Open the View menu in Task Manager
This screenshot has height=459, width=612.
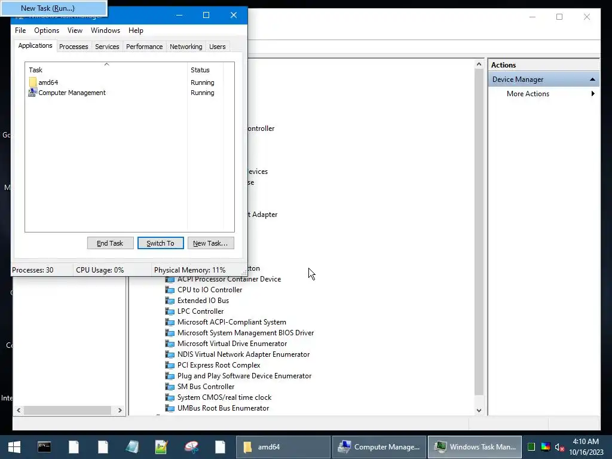point(75,30)
